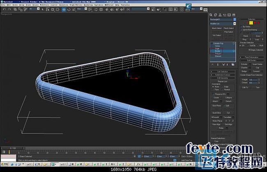Select Vertex level in modifier stack
The height and width of the screenshot is (172, 267).
[217, 46]
